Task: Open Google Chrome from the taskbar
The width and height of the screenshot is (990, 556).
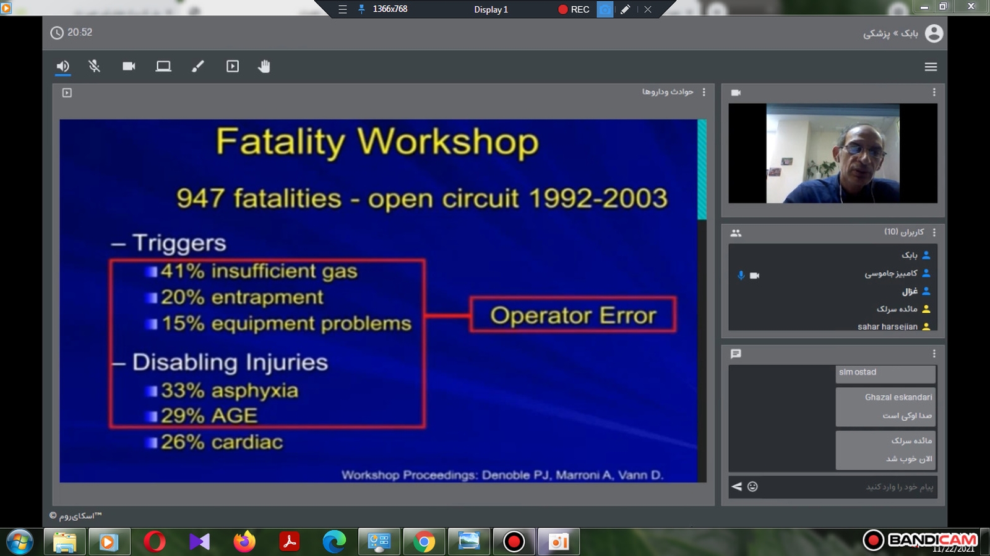Action: 424,542
